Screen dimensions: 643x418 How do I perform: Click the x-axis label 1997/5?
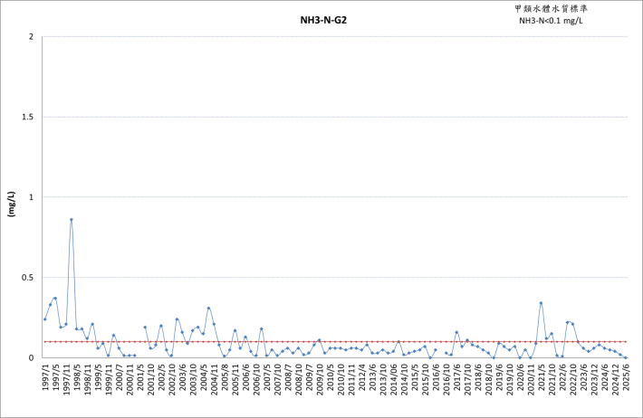coord(56,378)
